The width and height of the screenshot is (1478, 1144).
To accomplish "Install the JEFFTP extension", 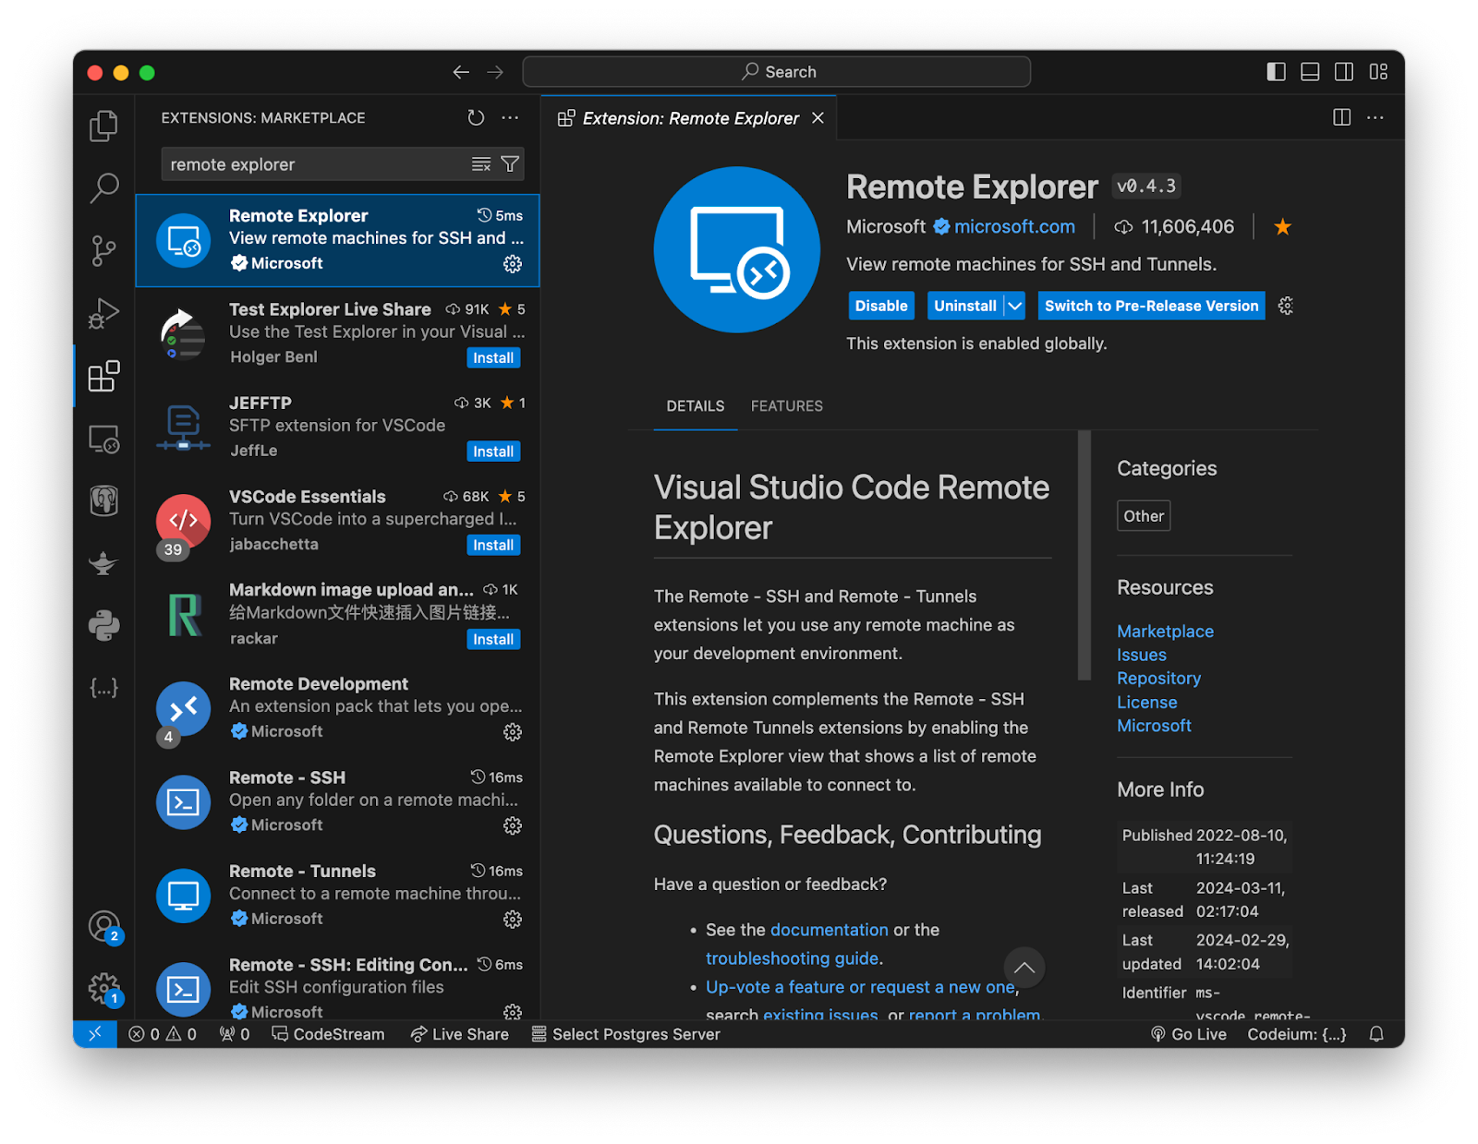I will [493, 452].
